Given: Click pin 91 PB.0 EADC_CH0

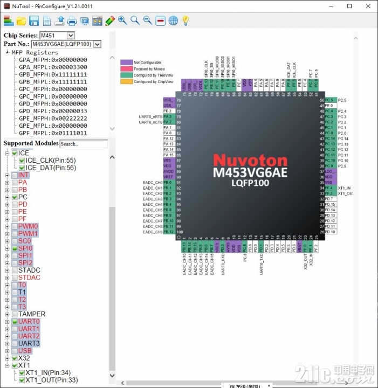Looking at the screenshot, I should tap(169, 183).
